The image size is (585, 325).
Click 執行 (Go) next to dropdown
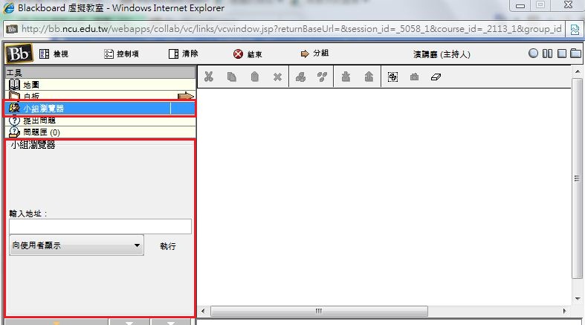[168, 246]
